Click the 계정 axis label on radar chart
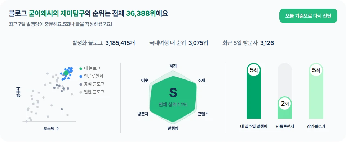Viewport: 346px width, 142px height. [173, 66]
